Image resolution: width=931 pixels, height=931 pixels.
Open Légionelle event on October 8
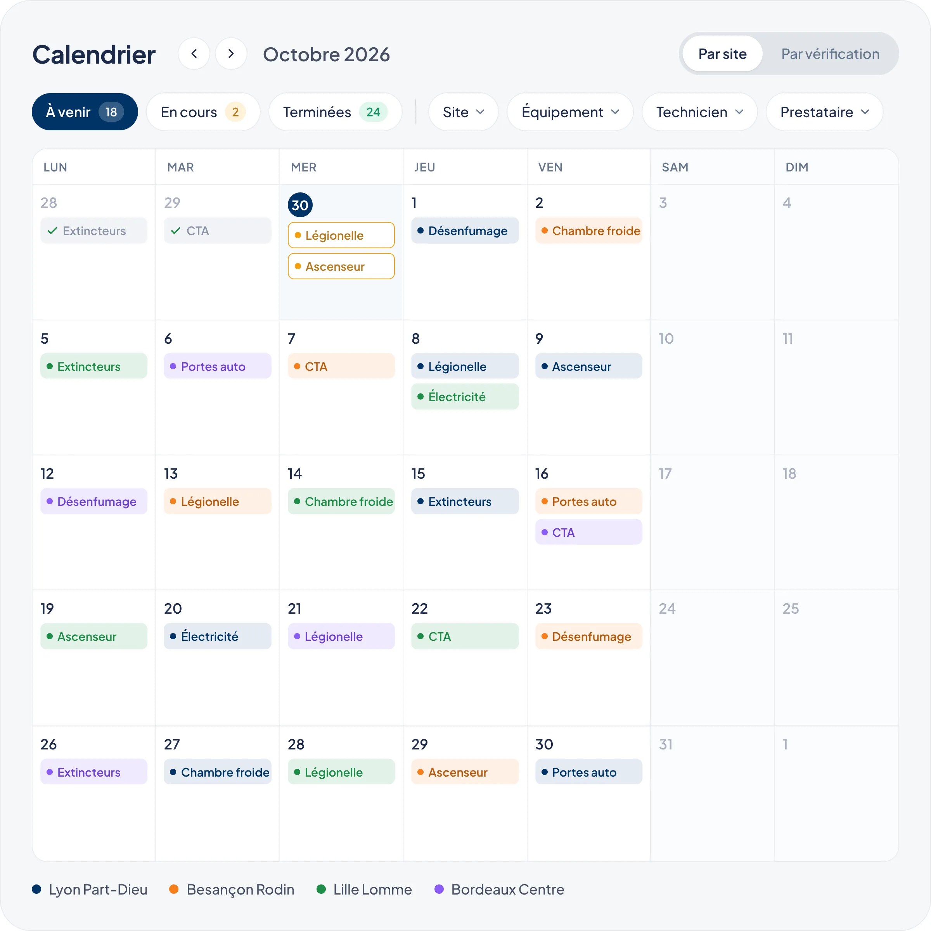[465, 366]
